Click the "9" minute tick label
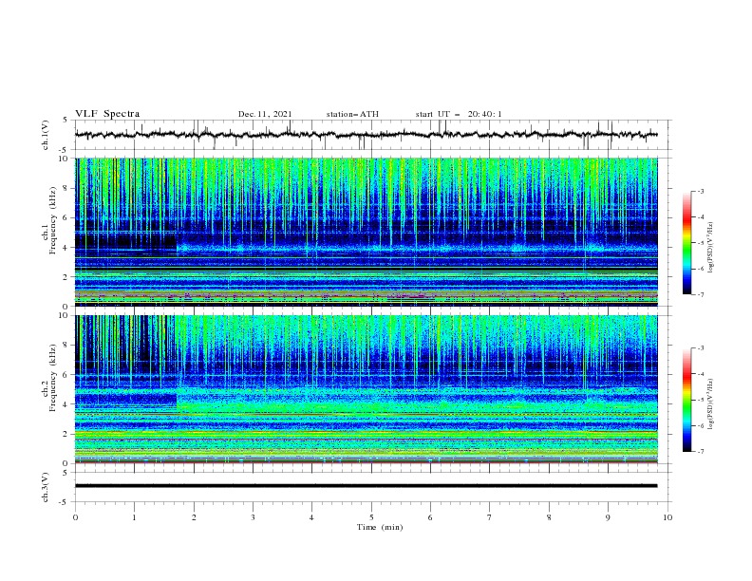The height and width of the screenshot is (581, 752). click(608, 517)
